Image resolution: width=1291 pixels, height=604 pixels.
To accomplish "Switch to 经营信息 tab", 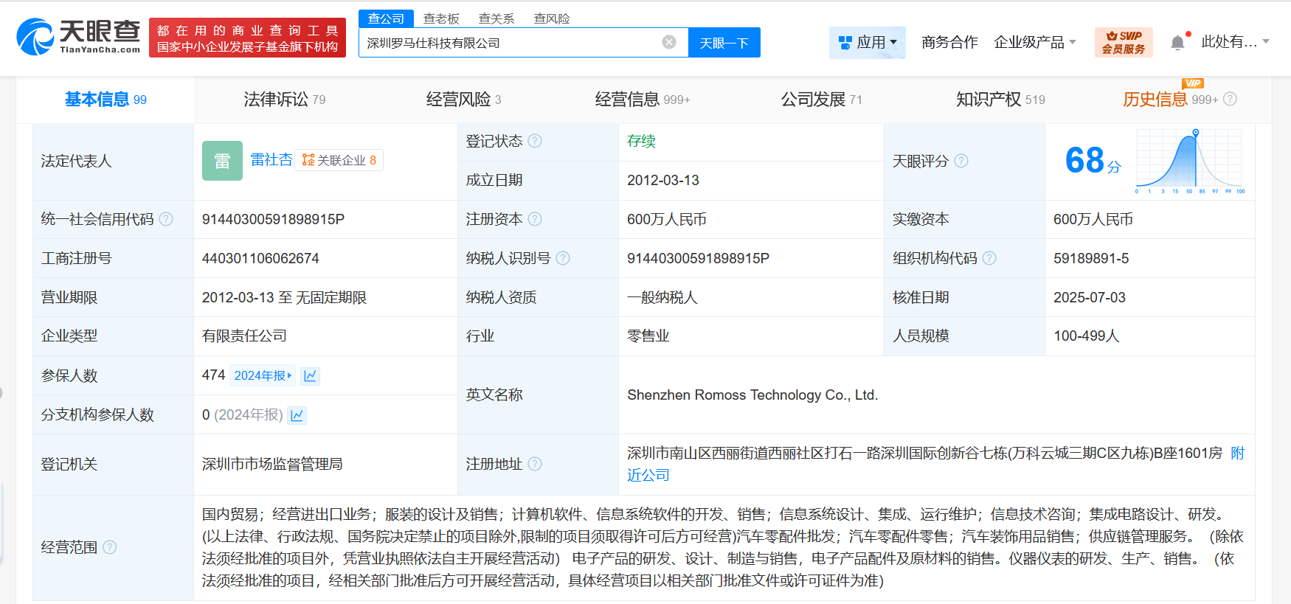I will coord(643,100).
